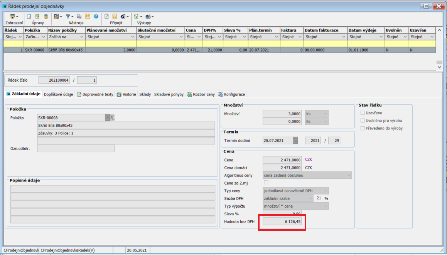Image resolution: width=447 pixels, height=255 pixels.
Task: Expand the Algoritmus ceny dropdown
Action: point(349,175)
